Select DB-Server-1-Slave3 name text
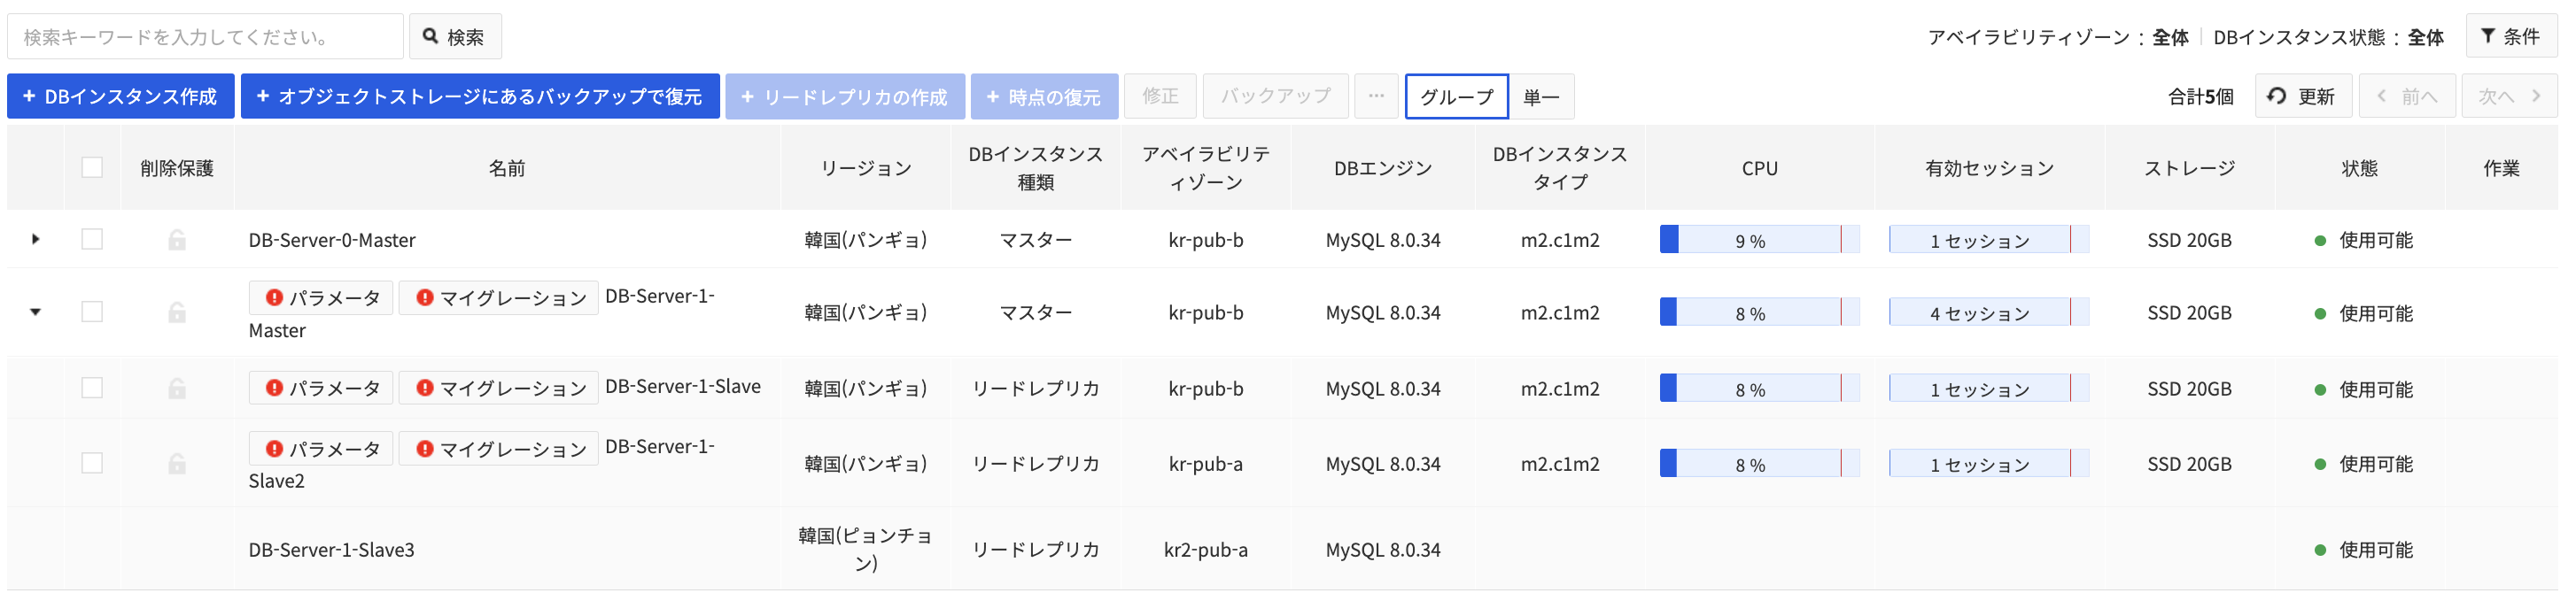Viewport: 2576px width, 593px height. click(331, 549)
